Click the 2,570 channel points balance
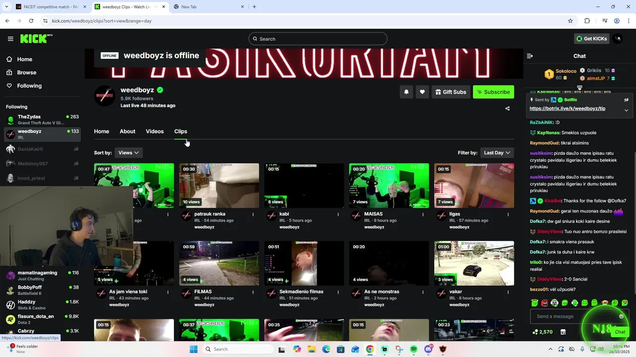 coord(543,332)
